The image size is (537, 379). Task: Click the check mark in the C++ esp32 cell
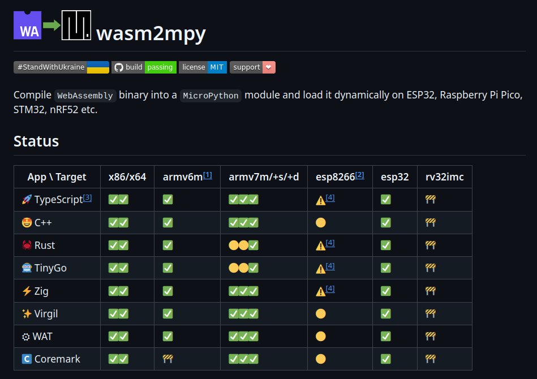[x=385, y=222]
